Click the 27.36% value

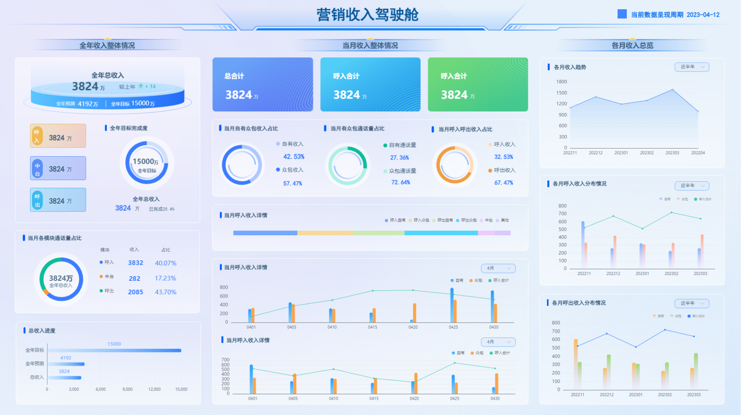tap(399, 157)
